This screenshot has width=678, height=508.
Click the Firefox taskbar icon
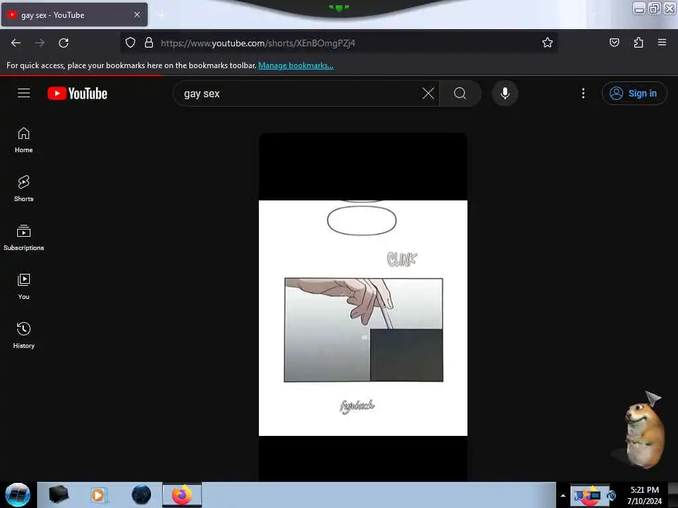pyautogui.click(x=182, y=495)
